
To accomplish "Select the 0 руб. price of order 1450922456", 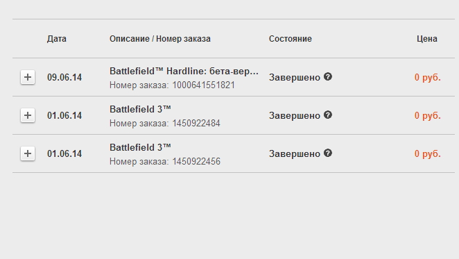I will click(427, 153).
